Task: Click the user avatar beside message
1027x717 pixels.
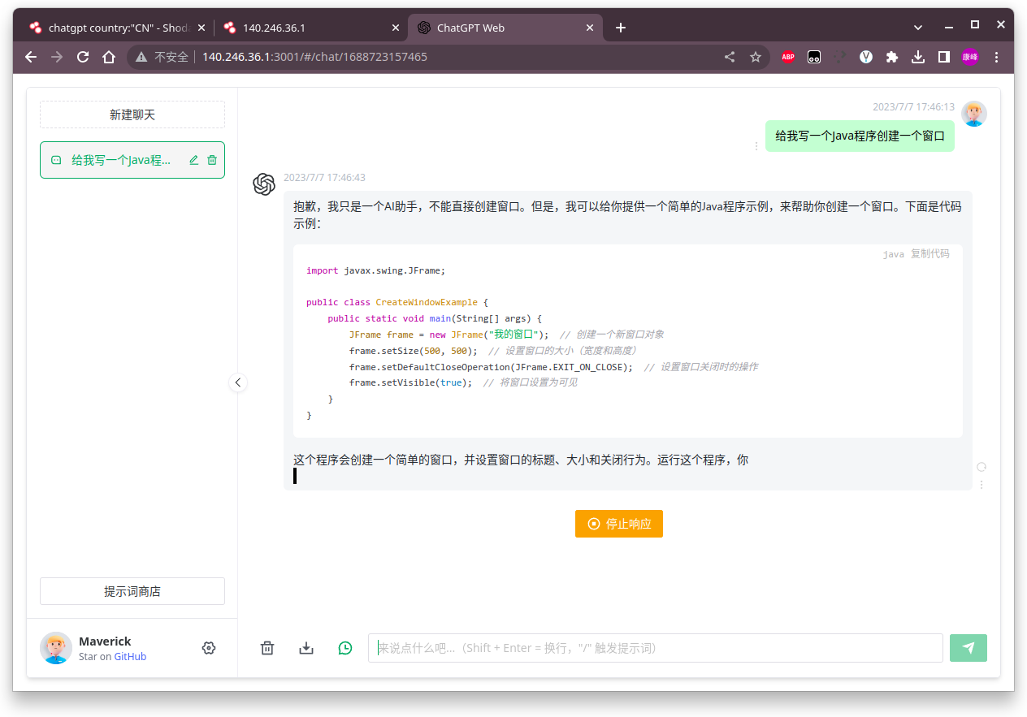Action: (974, 114)
